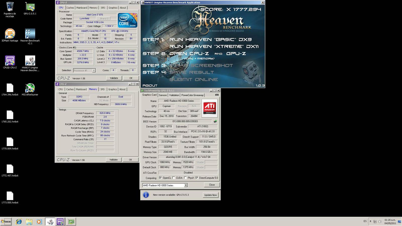Switch to HWBOT Heaven taskbar button

[x=50, y=221]
